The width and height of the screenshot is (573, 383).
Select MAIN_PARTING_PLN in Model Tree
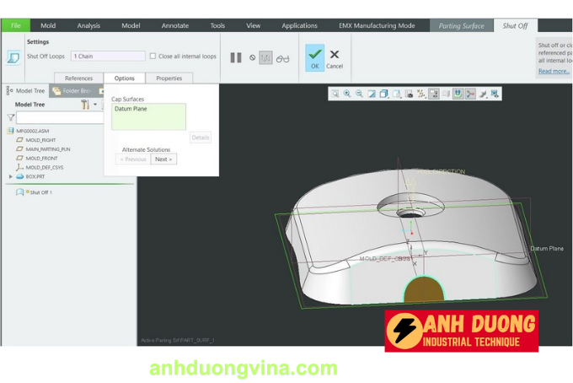47,148
